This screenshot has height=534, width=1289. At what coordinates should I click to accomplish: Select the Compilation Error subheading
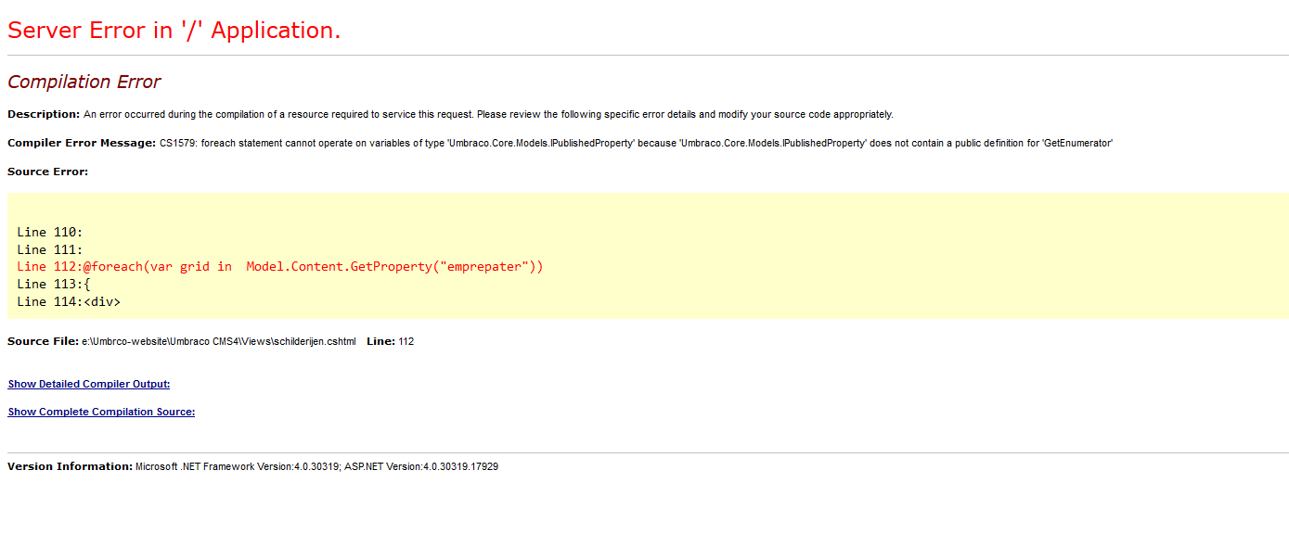coord(84,83)
